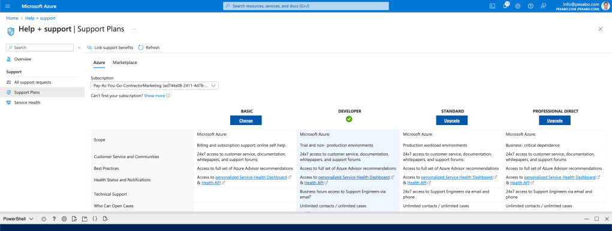Viewport: 612px width, 231px height.
Task: Click the Who Can Open Cases label
Action: pos(113,206)
